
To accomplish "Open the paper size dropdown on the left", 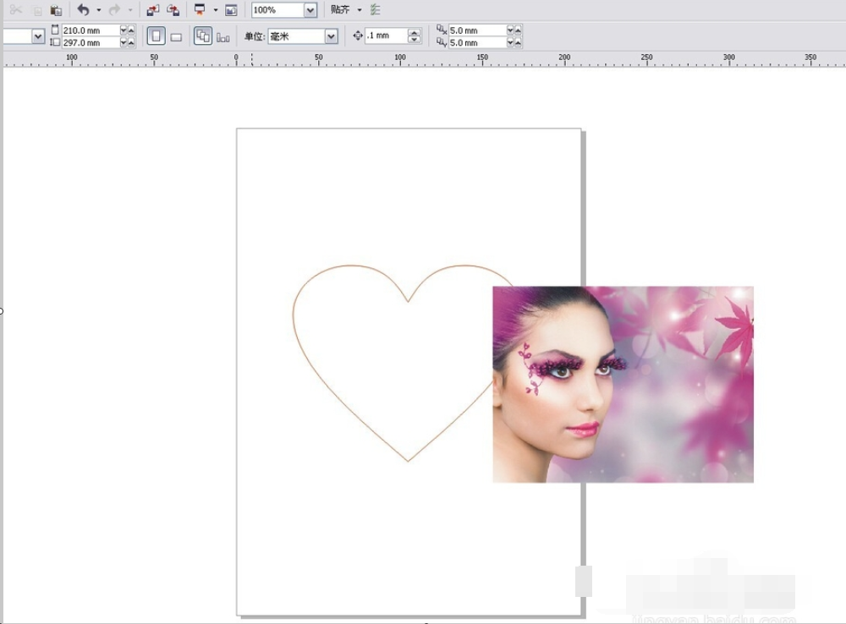I will [x=36, y=36].
